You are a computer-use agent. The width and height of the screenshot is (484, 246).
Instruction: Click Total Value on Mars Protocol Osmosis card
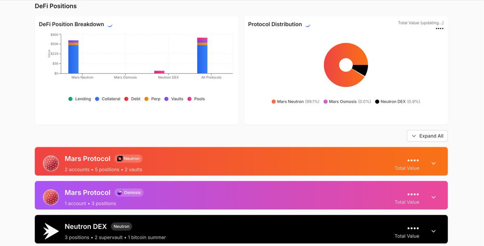click(407, 202)
